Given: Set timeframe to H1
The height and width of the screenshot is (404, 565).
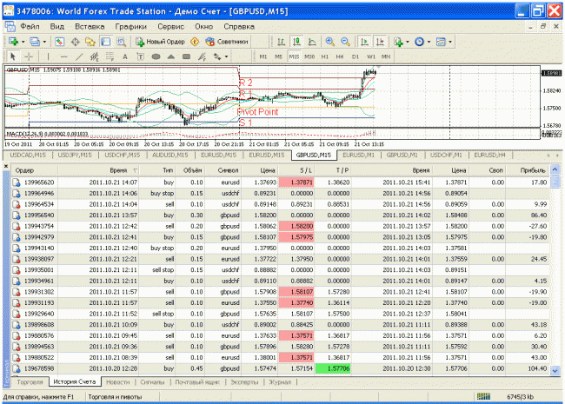Looking at the screenshot, I should tap(325, 56).
